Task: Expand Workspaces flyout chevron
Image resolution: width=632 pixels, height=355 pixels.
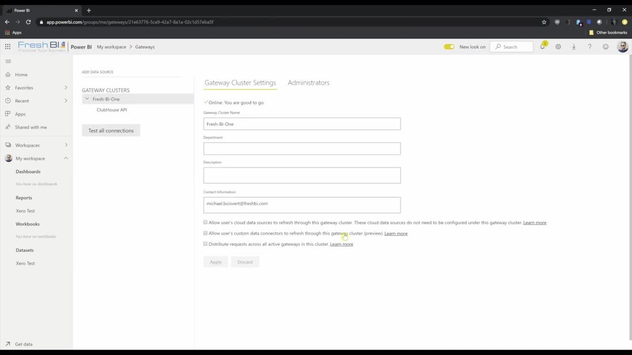Action: point(66,145)
